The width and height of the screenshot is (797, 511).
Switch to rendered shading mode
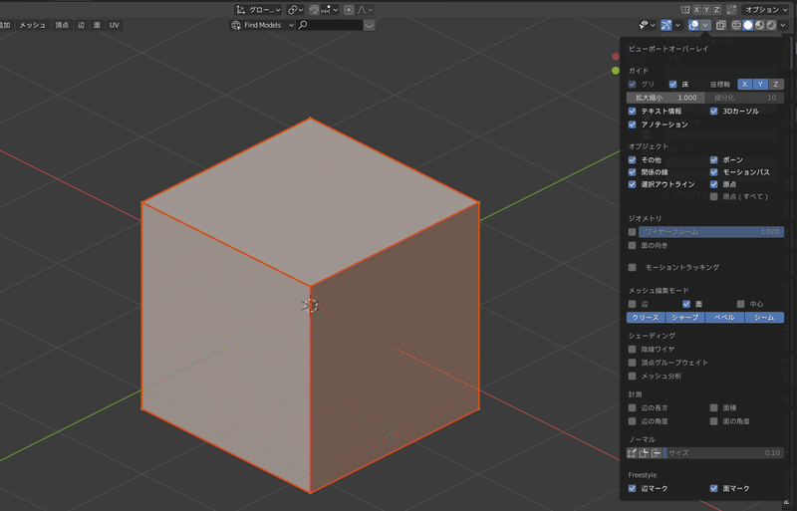tap(771, 25)
